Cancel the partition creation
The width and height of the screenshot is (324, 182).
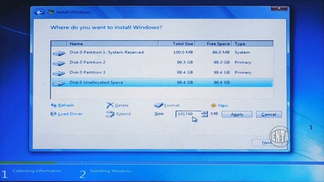coord(269,114)
